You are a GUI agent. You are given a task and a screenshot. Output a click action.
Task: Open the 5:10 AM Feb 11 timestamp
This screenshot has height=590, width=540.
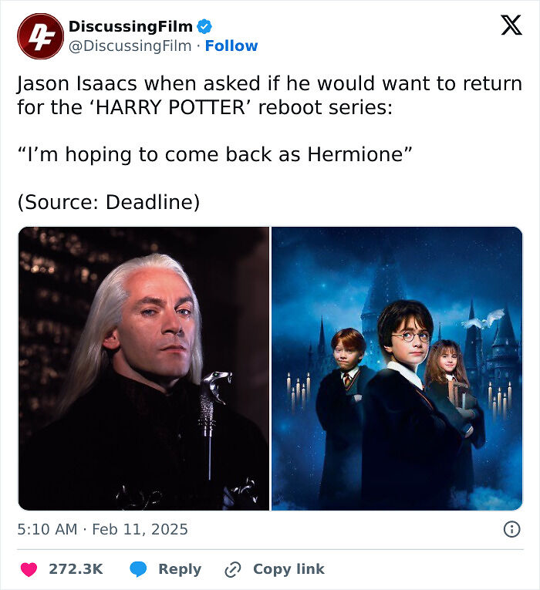point(103,529)
